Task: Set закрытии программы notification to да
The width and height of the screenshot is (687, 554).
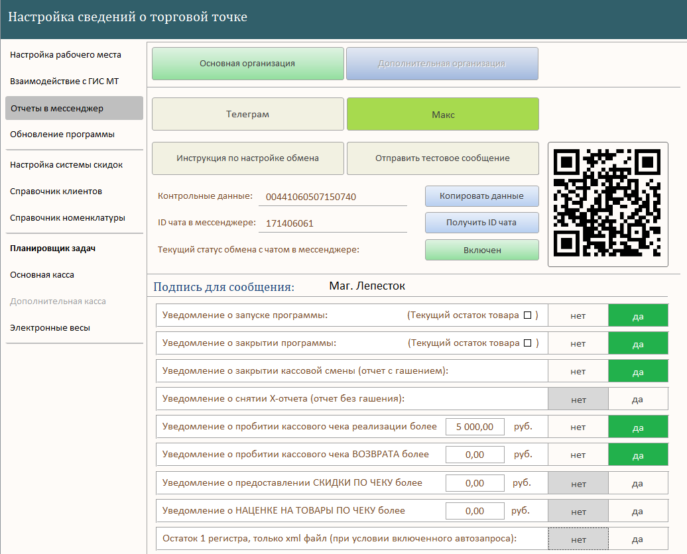Action: 638,343
